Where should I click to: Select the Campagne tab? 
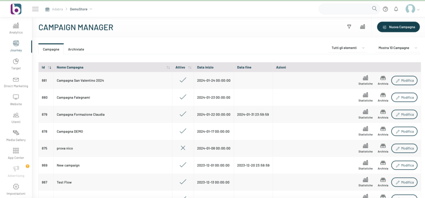pyautogui.click(x=51, y=49)
